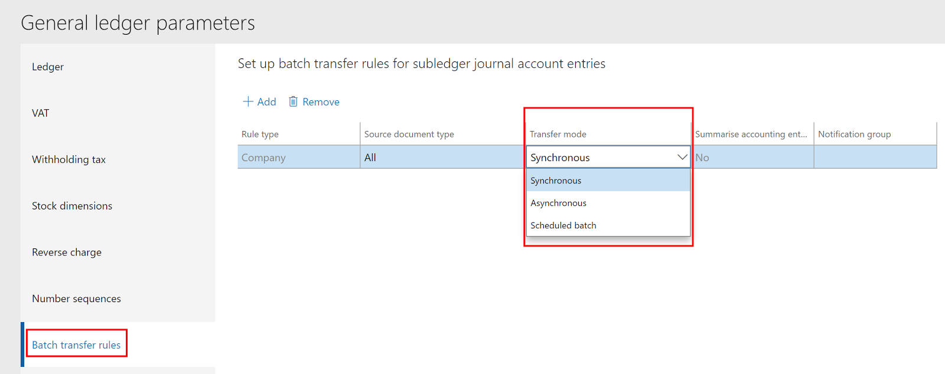
Task: Select the highlighted Synchronous list option
Action: (x=556, y=181)
